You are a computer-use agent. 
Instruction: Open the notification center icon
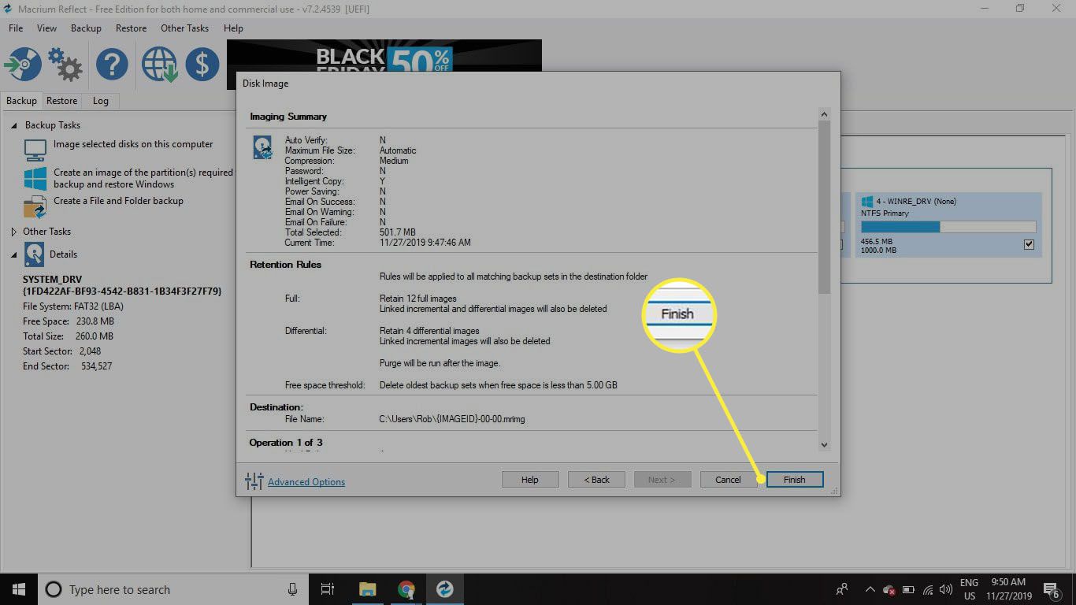(x=1051, y=589)
